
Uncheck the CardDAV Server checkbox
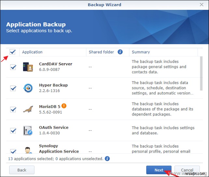coord(13,67)
